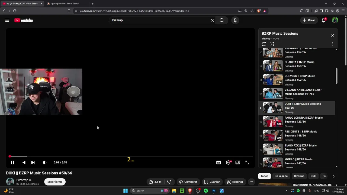This screenshot has height=195, width=347.
Task: Play QUEVEDO BZRP Music Sessions #52/66
Action: pyautogui.click(x=297, y=80)
